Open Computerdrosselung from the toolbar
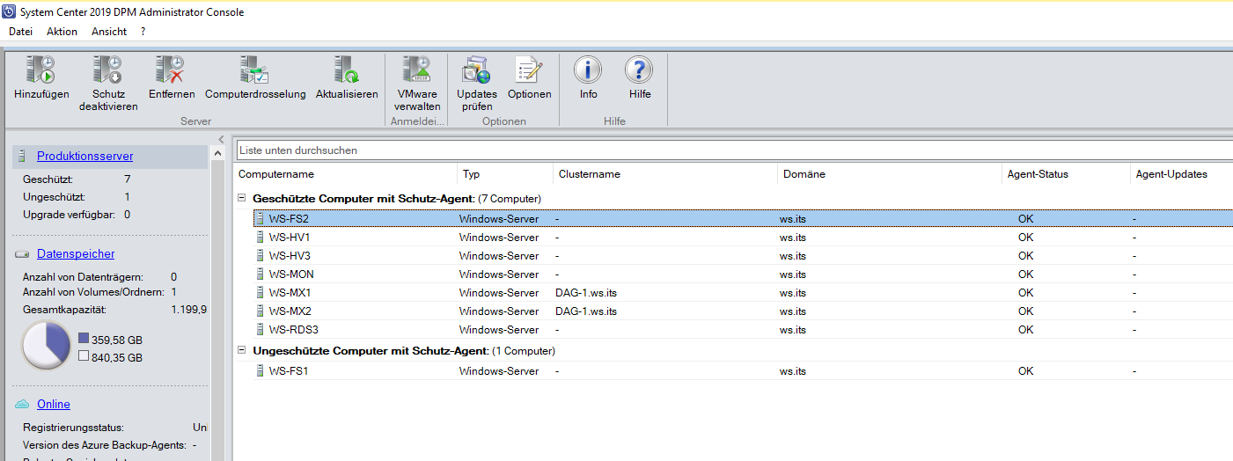The image size is (1233, 461). (254, 70)
